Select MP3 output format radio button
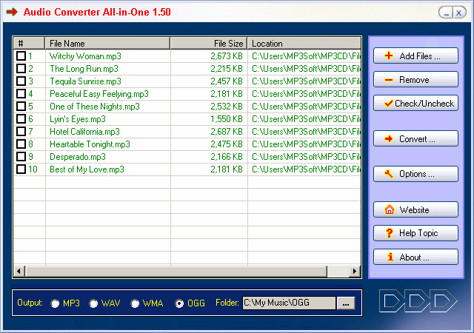Image resolution: width=474 pixels, height=333 pixels. pos(56,303)
